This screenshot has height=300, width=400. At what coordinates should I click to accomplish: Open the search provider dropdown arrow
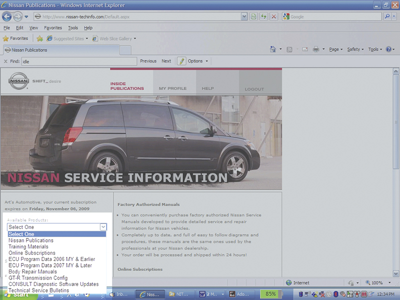394,16
